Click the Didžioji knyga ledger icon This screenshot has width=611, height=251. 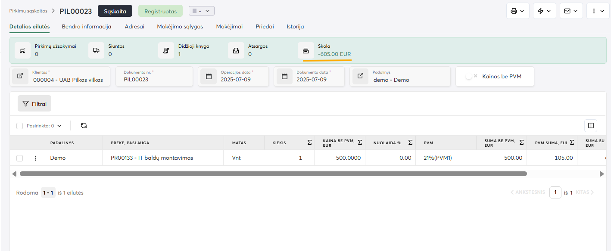tap(166, 50)
